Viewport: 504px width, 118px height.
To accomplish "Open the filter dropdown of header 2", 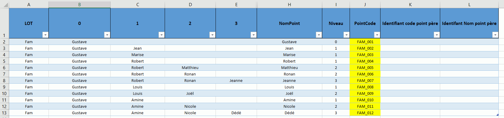I will pyautogui.click(x=212, y=35).
